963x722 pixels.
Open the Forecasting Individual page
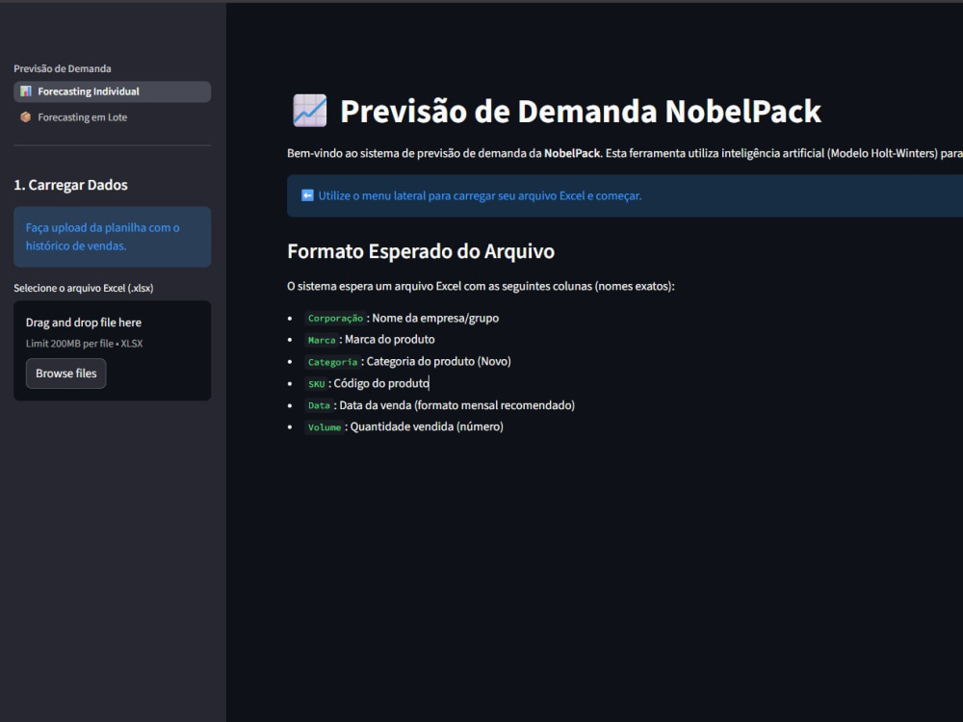[x=112, y=91]
